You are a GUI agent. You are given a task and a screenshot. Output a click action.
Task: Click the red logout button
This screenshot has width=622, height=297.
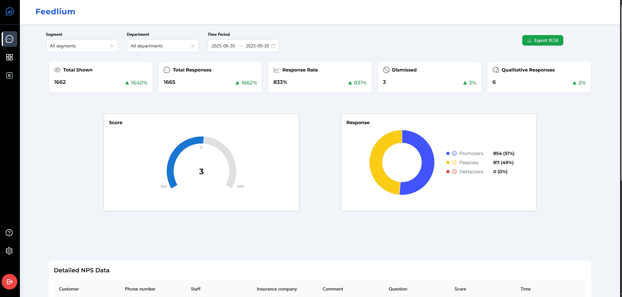(9, 282)
